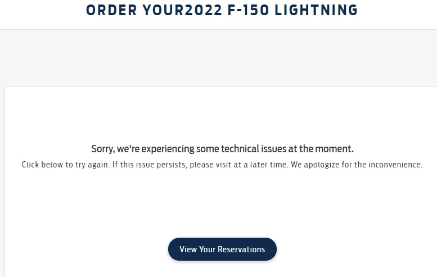Viewport: 437px width, 277px height.
Task: Click the blank area above the Sorry message
Action: (x=222, y=115)
